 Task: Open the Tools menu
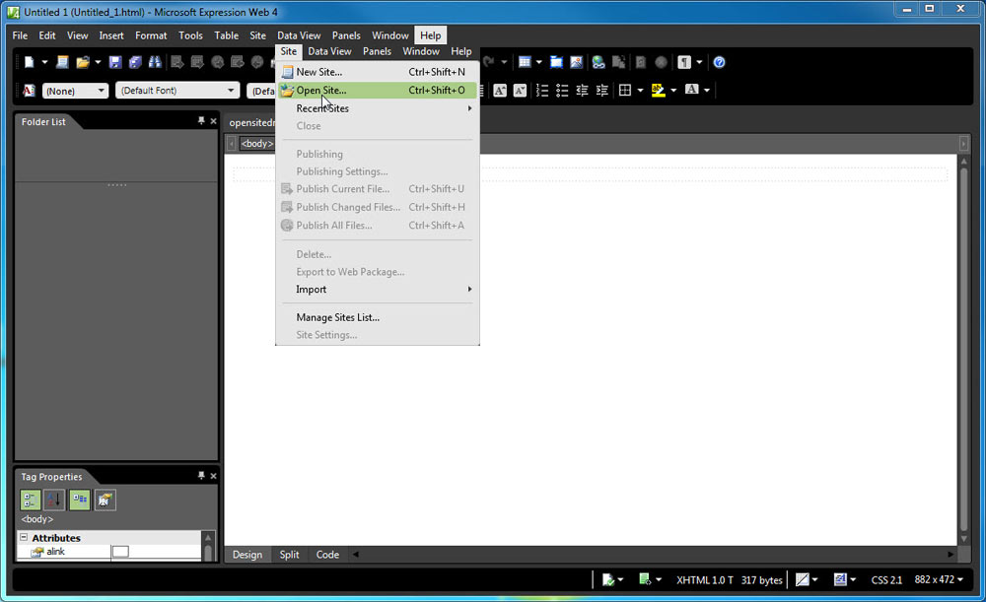(190, 35)
